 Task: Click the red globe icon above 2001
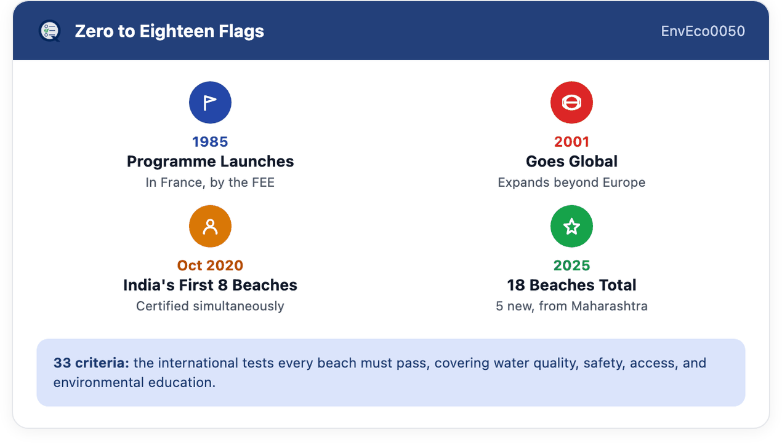(x=571, y=103)
